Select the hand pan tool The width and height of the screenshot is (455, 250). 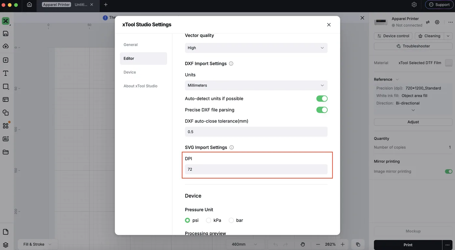[303, 244]
